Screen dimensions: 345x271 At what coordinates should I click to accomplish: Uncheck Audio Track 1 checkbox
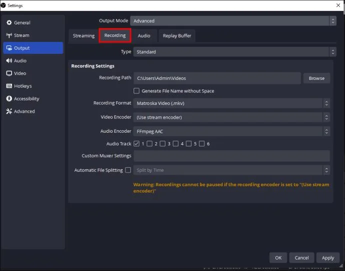point(136,144)
